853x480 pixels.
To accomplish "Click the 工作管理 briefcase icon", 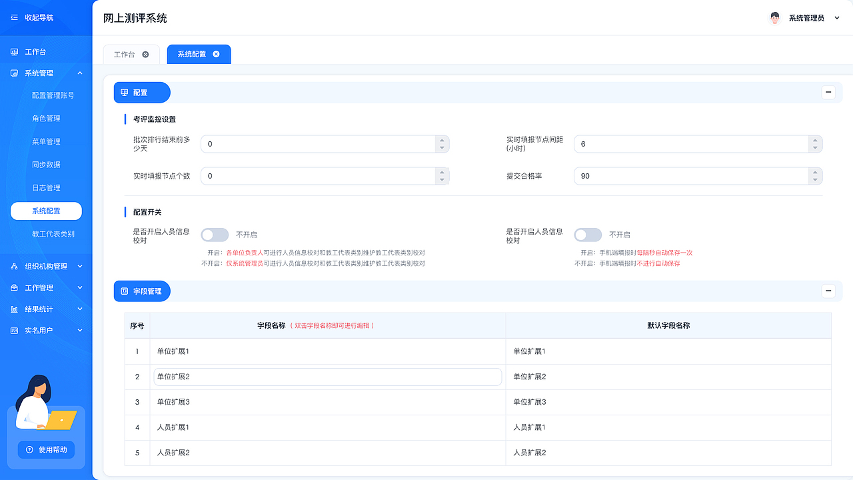I will (15, 288).
